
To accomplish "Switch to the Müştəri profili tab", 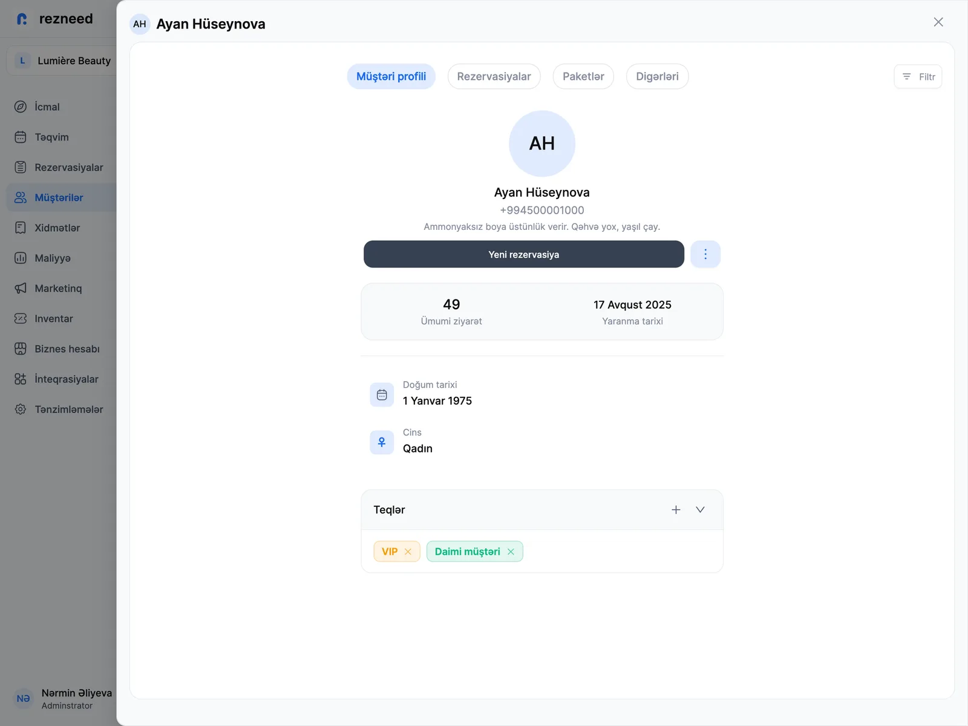I will point(391,76).
